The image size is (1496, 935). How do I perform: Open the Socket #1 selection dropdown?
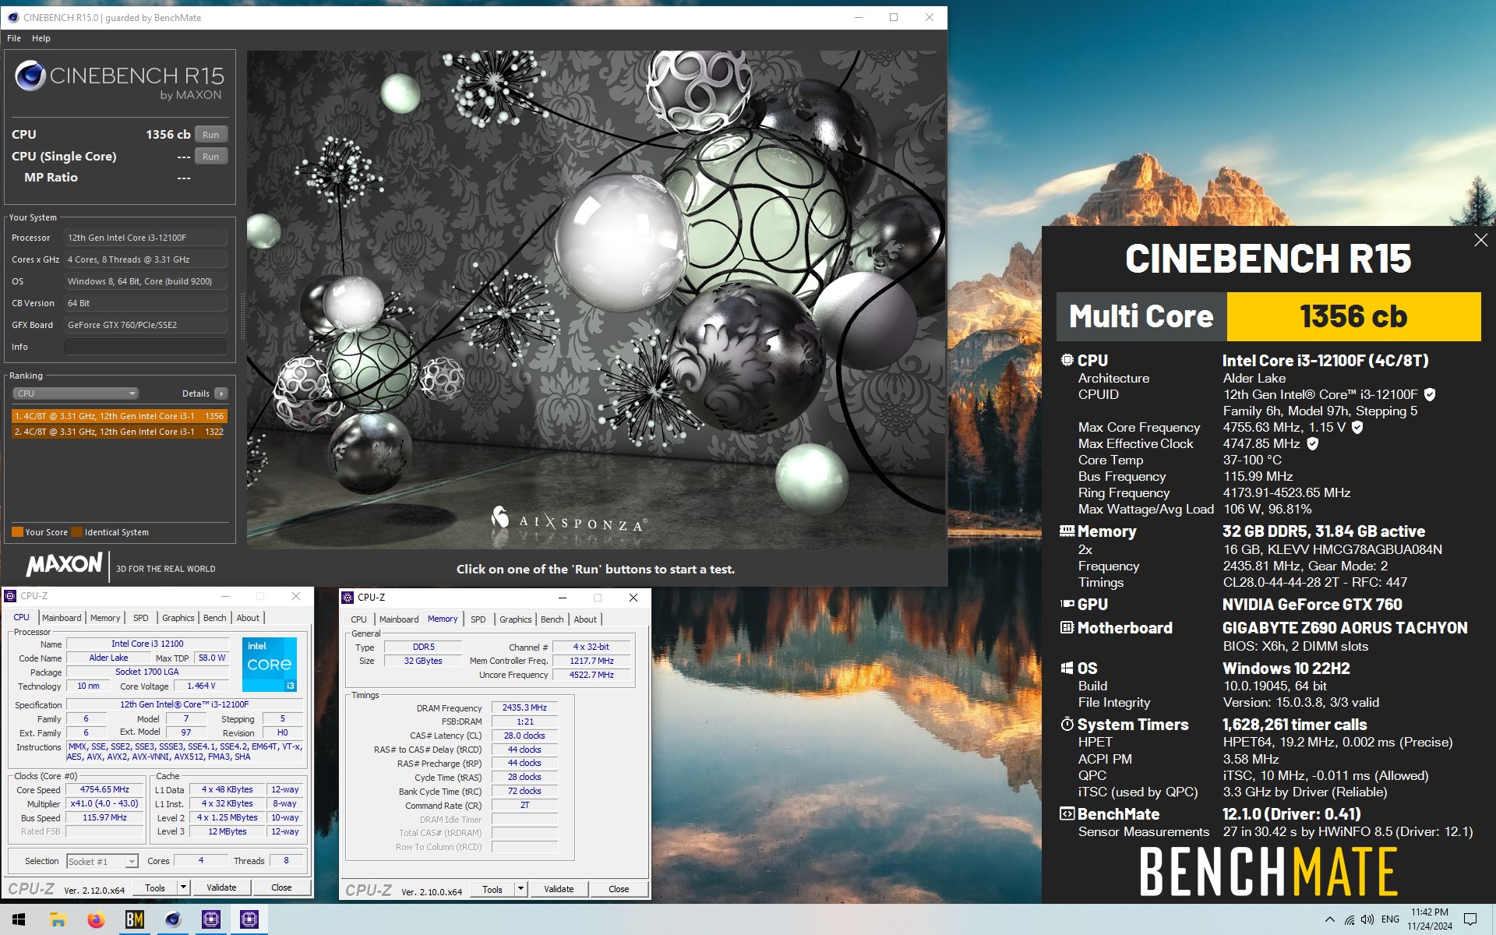(x=102, y=861)
